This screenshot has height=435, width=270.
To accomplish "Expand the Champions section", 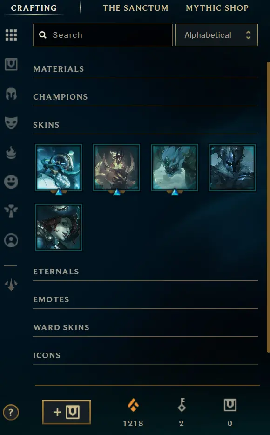I will click(x=145, y=97).
